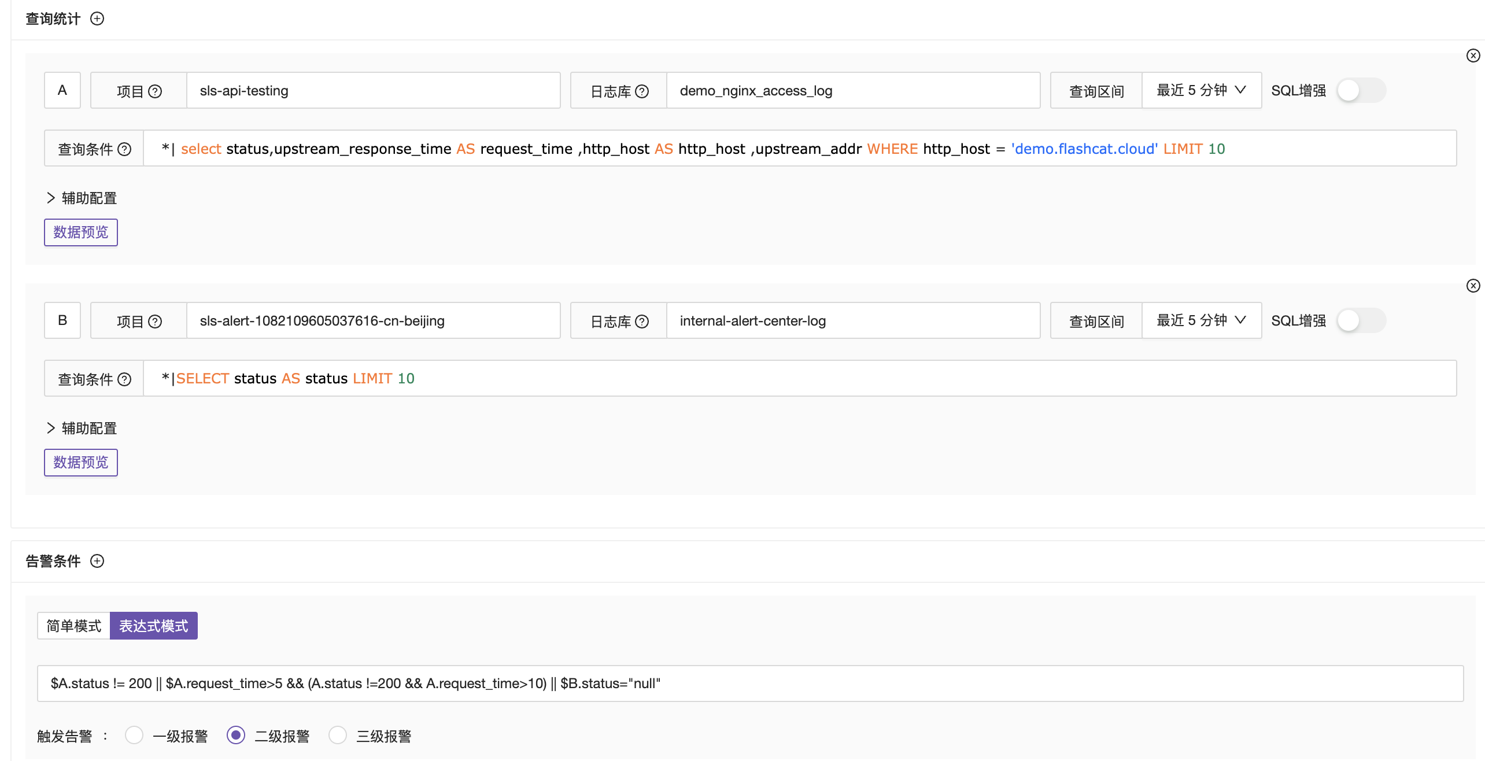1485x761 pixels.
Task: Select 三级报警 radio button
Action: (x=338, y=735)
